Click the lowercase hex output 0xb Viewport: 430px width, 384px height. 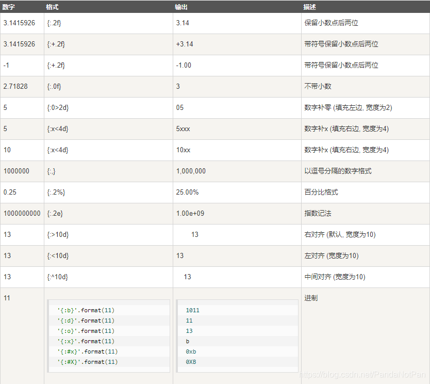tap(191, 351)
